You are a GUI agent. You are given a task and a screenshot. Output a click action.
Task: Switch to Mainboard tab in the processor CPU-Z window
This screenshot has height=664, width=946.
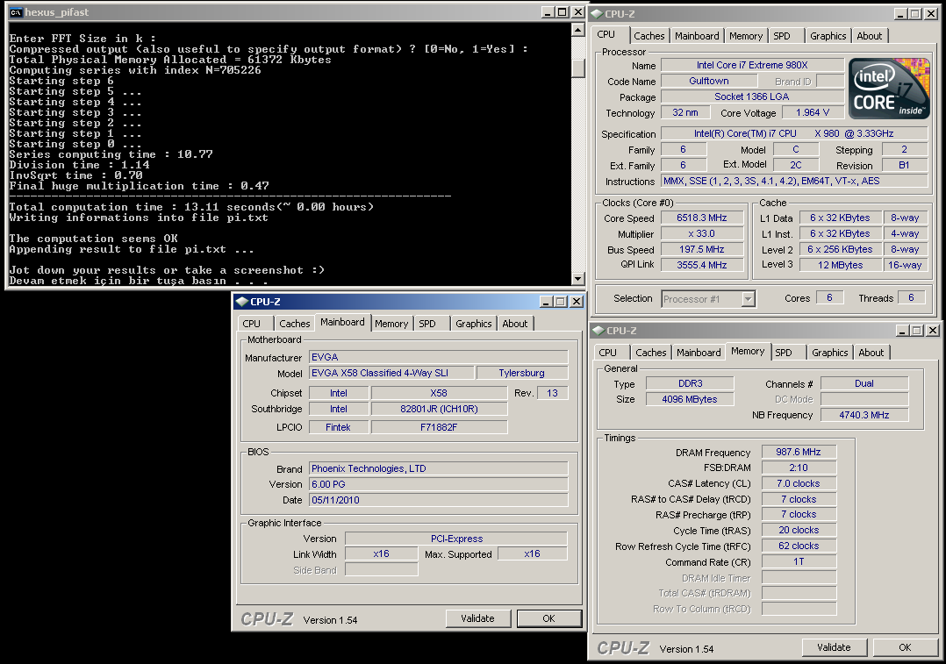[x=697, y=36]
